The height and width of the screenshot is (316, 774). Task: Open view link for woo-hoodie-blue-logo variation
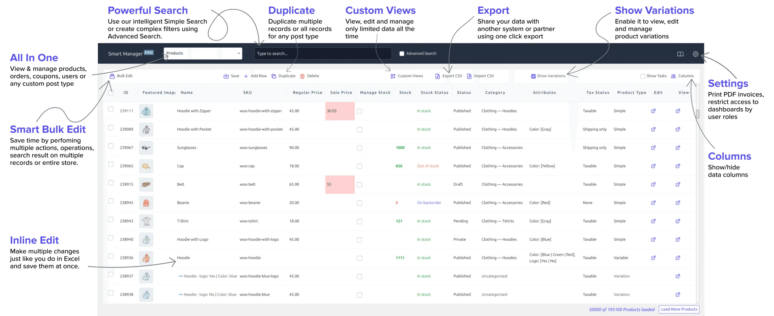pyautogui.click(x=678, y=276)
